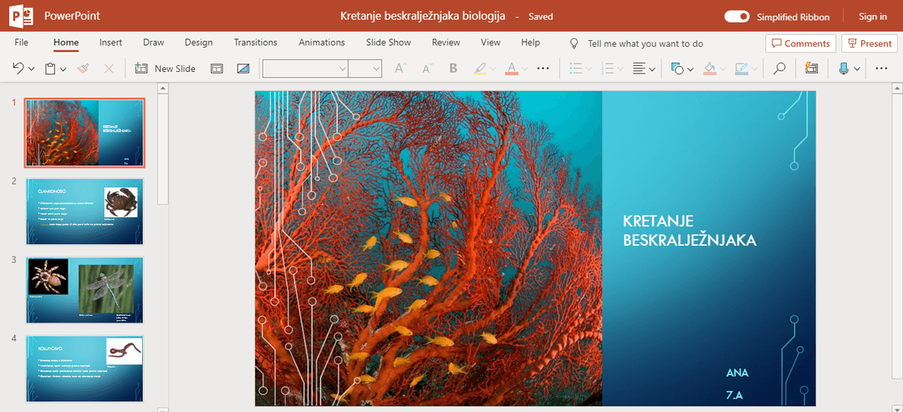Turn off the Simplified Ribbon toggle
The height and width of the screenshot is (412, 903).
pyautogui.click(x=737, y=16)
